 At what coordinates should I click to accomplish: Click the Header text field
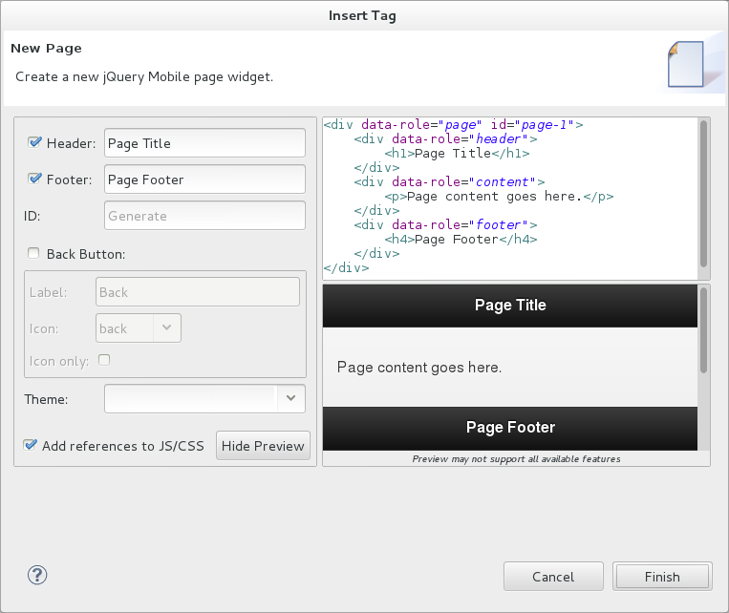tap(204, 143)
